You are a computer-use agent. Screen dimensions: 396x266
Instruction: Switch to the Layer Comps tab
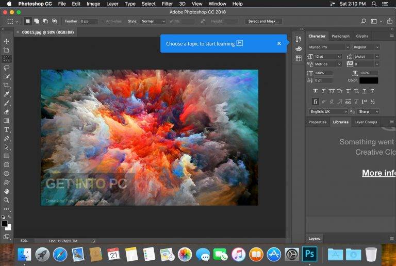[x=366, y=122]
